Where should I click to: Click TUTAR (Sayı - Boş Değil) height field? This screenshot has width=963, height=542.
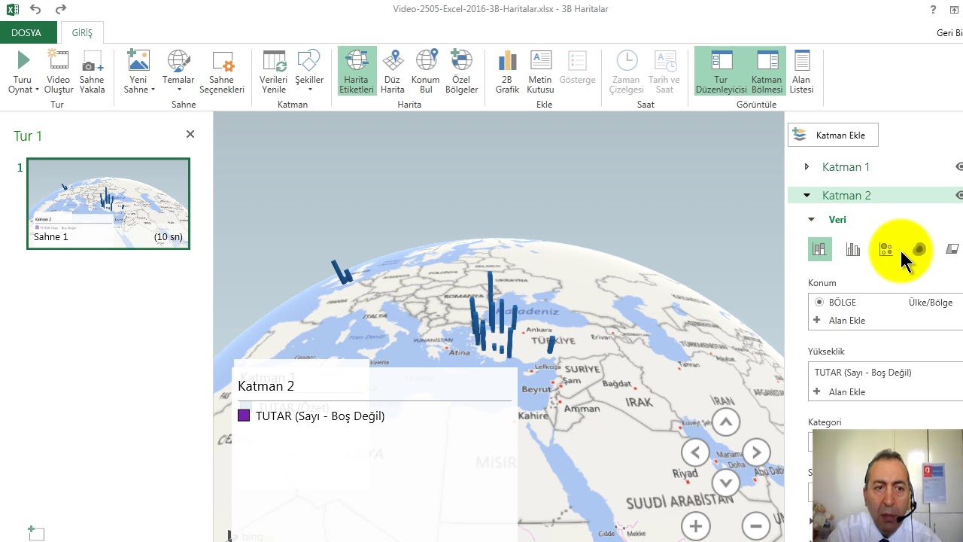point(886,373)
